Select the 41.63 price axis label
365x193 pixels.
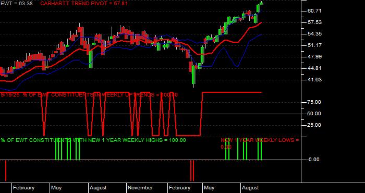314,80
